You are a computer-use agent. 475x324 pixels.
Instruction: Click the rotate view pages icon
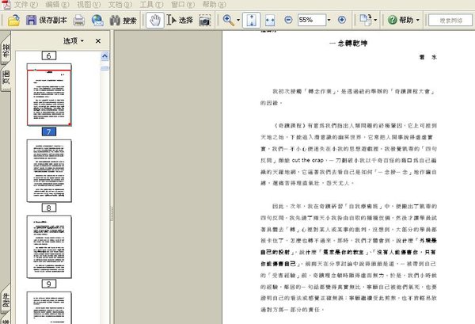tap(365, 20)
